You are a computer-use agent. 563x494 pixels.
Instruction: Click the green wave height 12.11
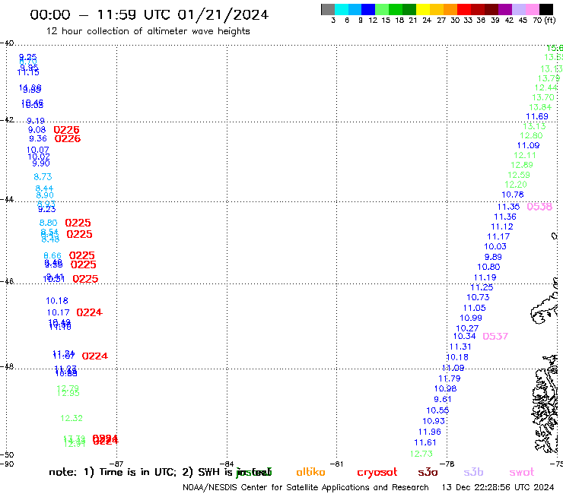(525, 155)
